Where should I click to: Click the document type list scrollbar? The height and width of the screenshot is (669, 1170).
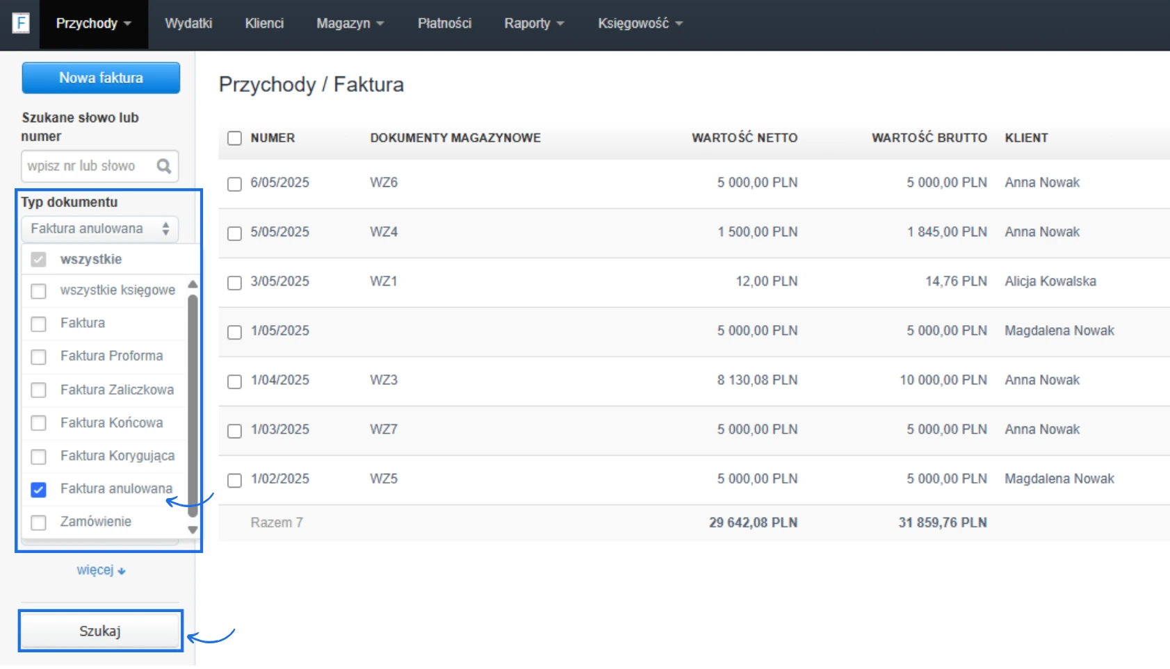[x=193, y=406]
